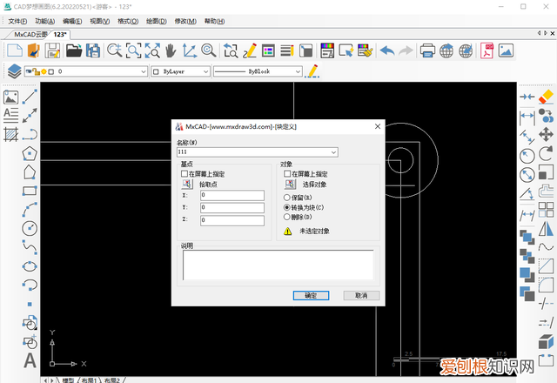Screen dimensions: 557x383
Task: Select the Eraser tool on right toolbar
Action: [547, 96]
